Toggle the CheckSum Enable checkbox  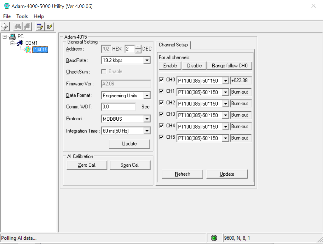coord(104,71)
